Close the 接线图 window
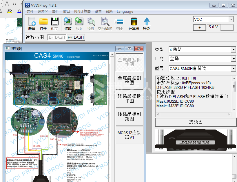 click(x=139, y=48)
